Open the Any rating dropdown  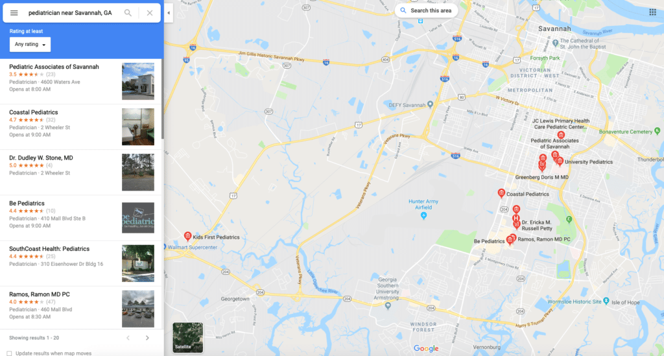30,45
